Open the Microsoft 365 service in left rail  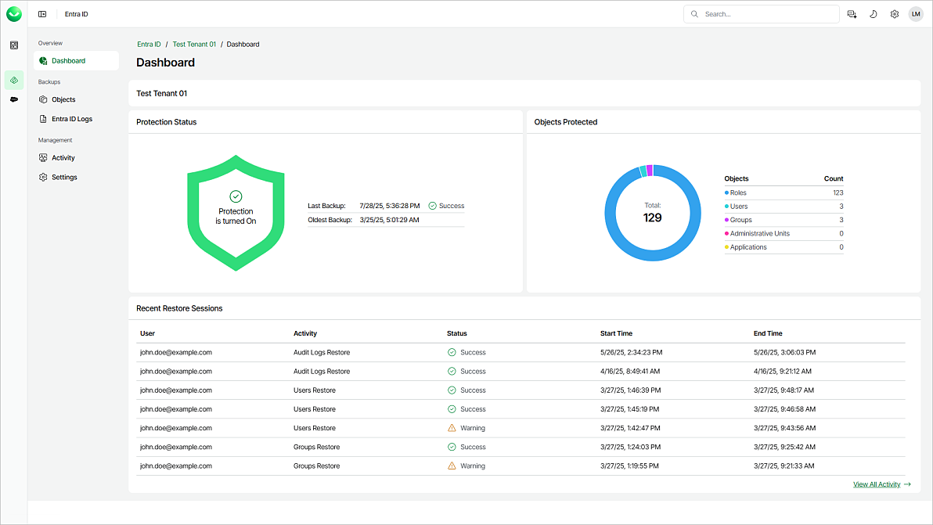coord(14,45)
